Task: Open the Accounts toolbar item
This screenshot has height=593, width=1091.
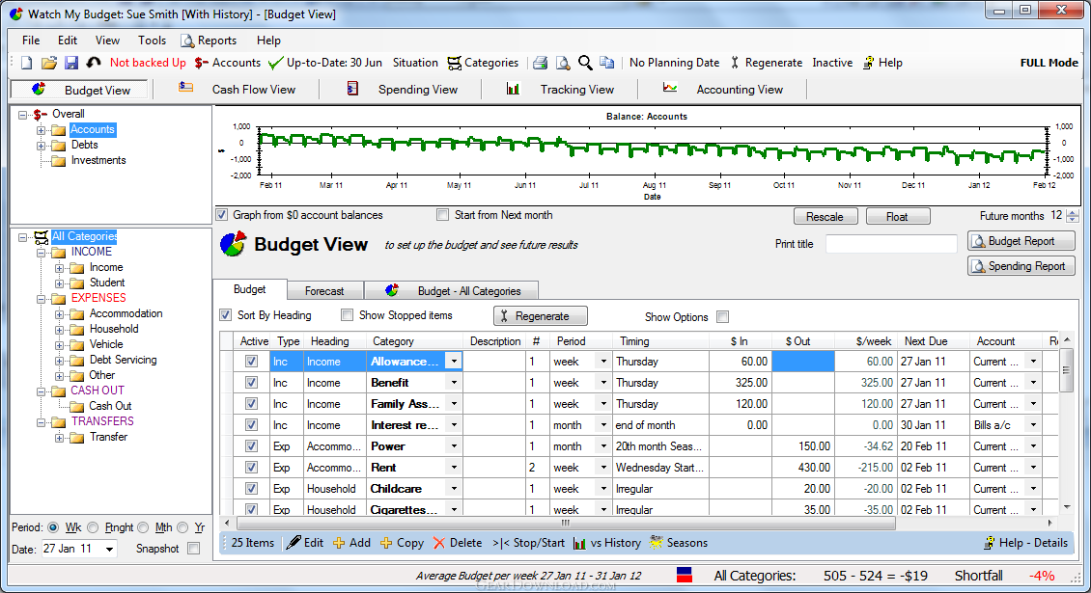Action: tap(228, 63)
